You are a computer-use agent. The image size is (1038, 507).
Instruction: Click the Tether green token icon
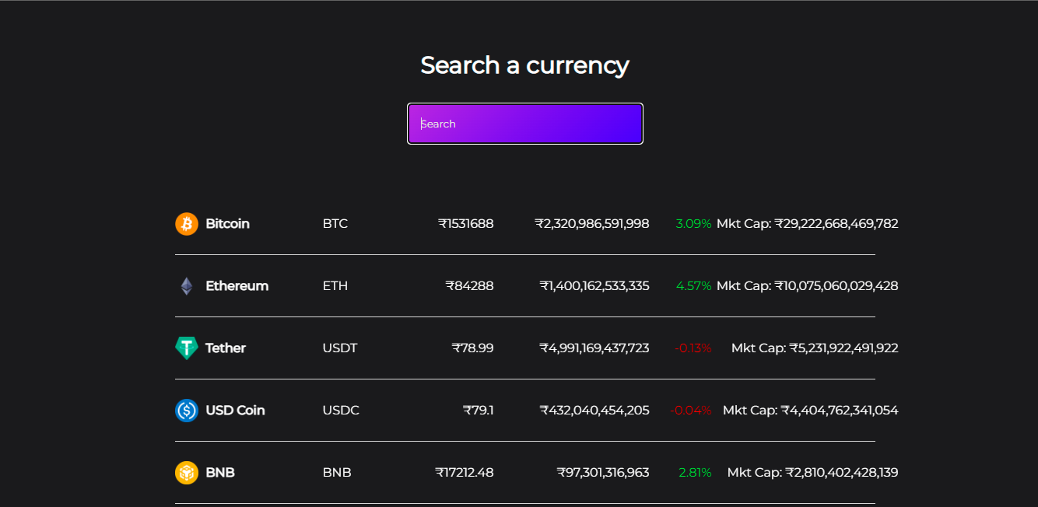(187, 348)
